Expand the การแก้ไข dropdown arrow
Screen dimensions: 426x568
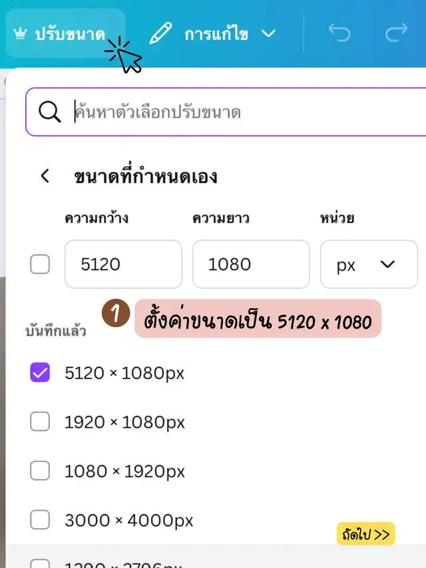268,33
